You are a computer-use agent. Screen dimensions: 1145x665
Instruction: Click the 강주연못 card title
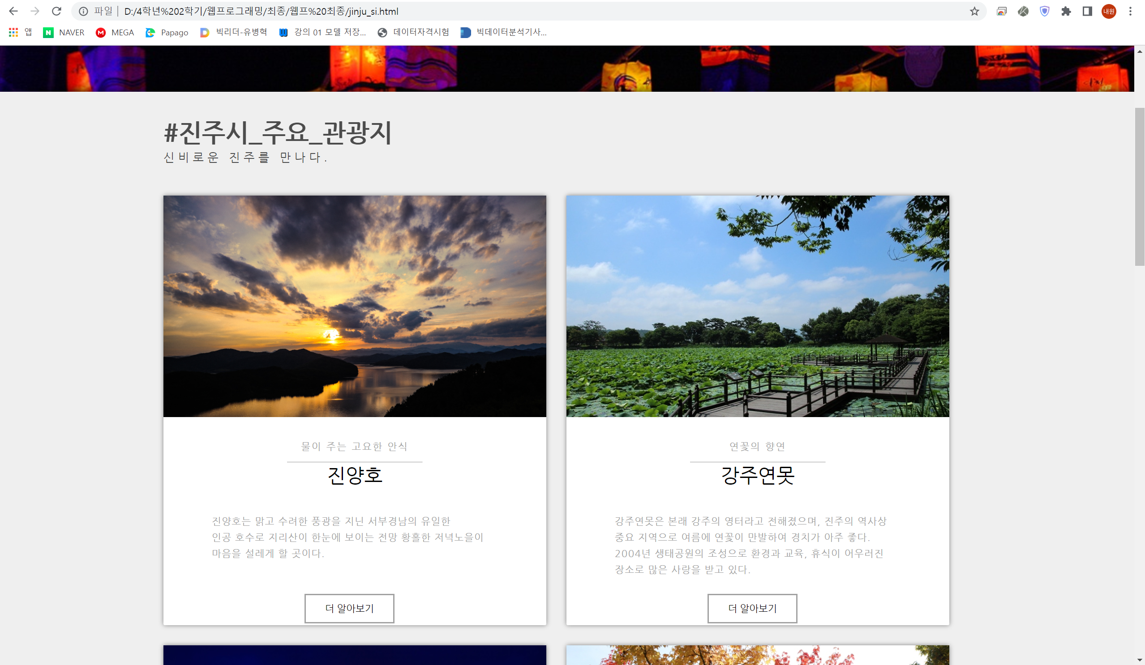coord(757,475)
